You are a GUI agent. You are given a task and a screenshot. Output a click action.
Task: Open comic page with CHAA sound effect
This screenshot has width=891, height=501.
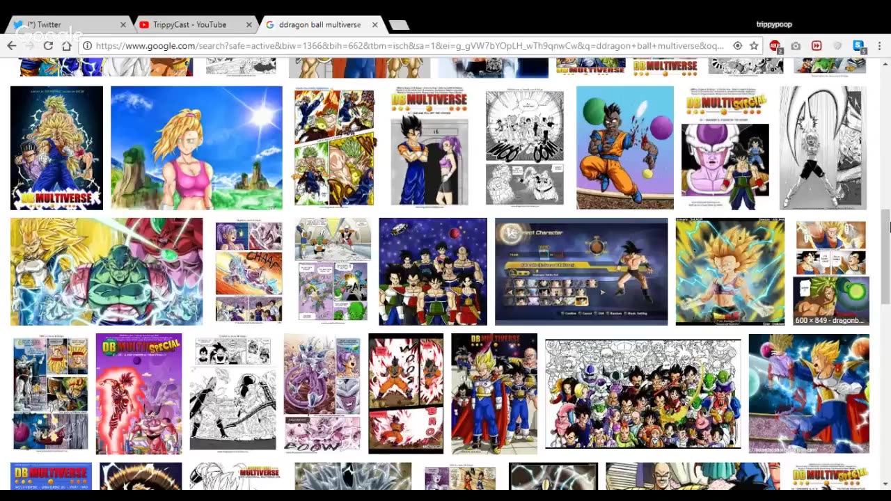[249, 271]
